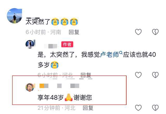The height and width of the screenshot is (114, 166).
Task: Open the cartoon glasses avatar profile
Action: (30, 87)
